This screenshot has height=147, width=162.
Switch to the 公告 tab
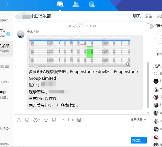(149, 16)
